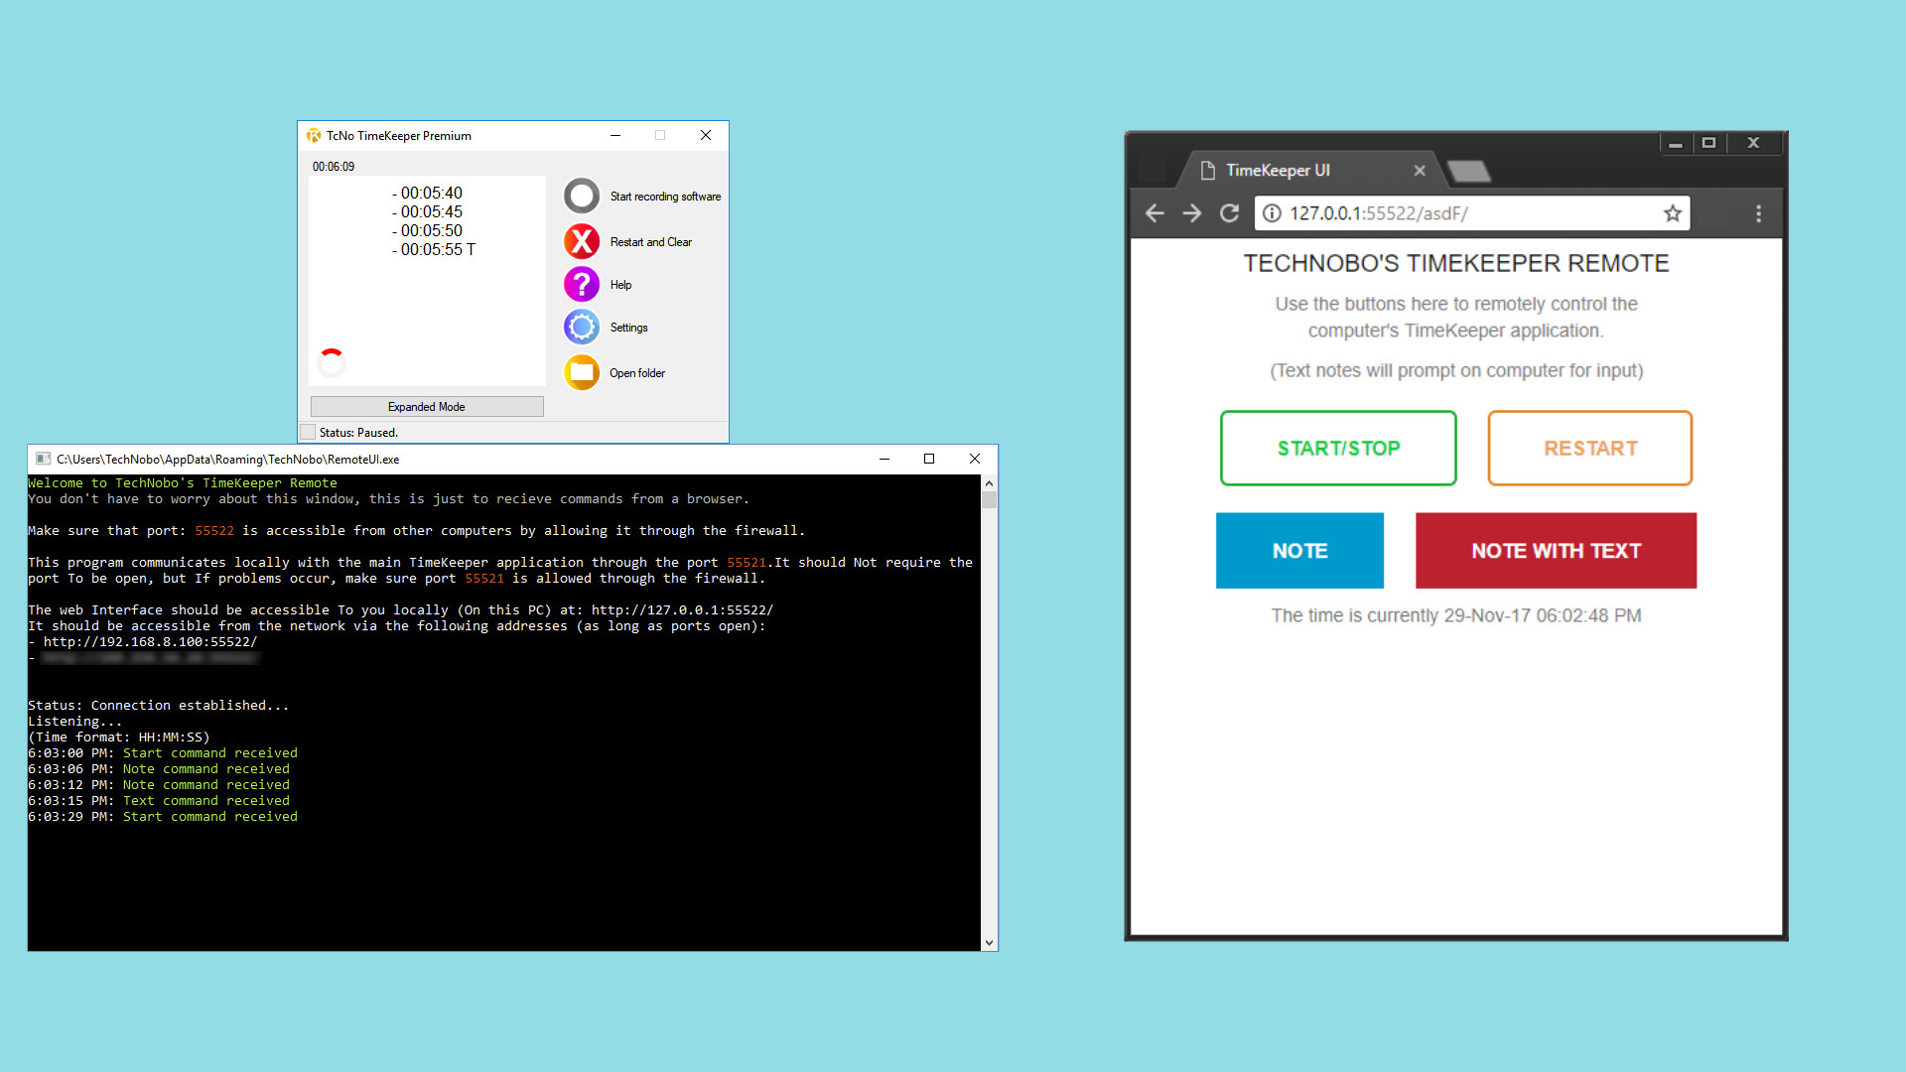
Task: Switch to Expanded Mode
Action: tap(426, 406)
